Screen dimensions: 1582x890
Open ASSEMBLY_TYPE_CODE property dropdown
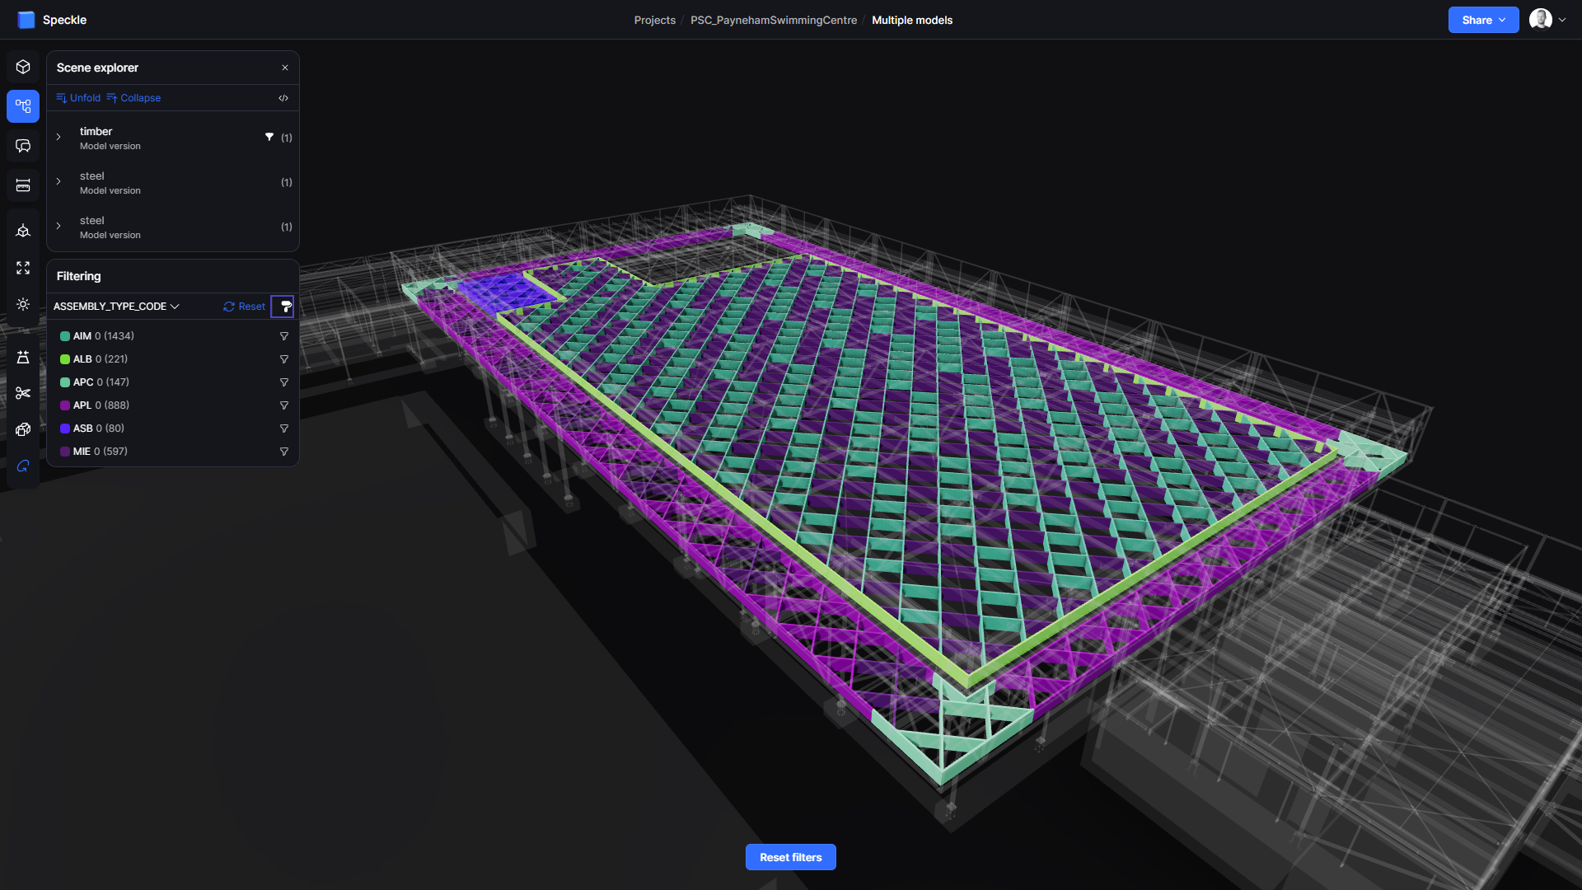point(116,307)
